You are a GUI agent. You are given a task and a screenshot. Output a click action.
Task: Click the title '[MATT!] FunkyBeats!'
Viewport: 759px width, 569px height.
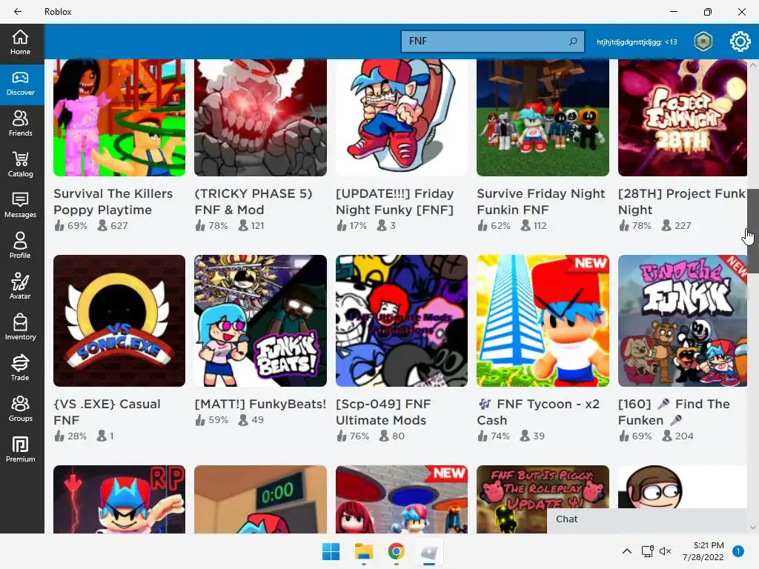(260, 404)
